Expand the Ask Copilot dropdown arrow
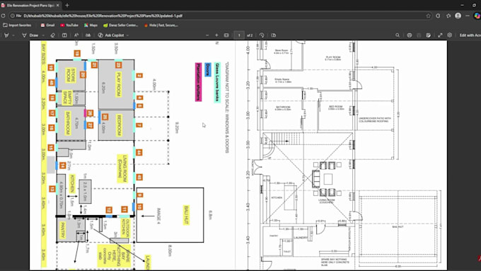 127,35
